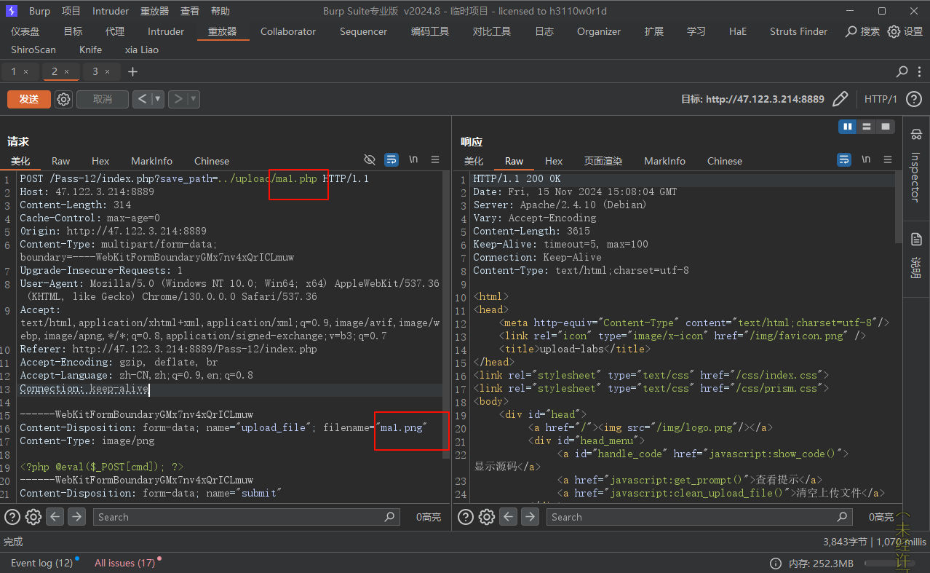Switch response view to 页面渲染 render
Viewport: 930px width, 573px height.
pyautogui.click(x=603, y=161)
